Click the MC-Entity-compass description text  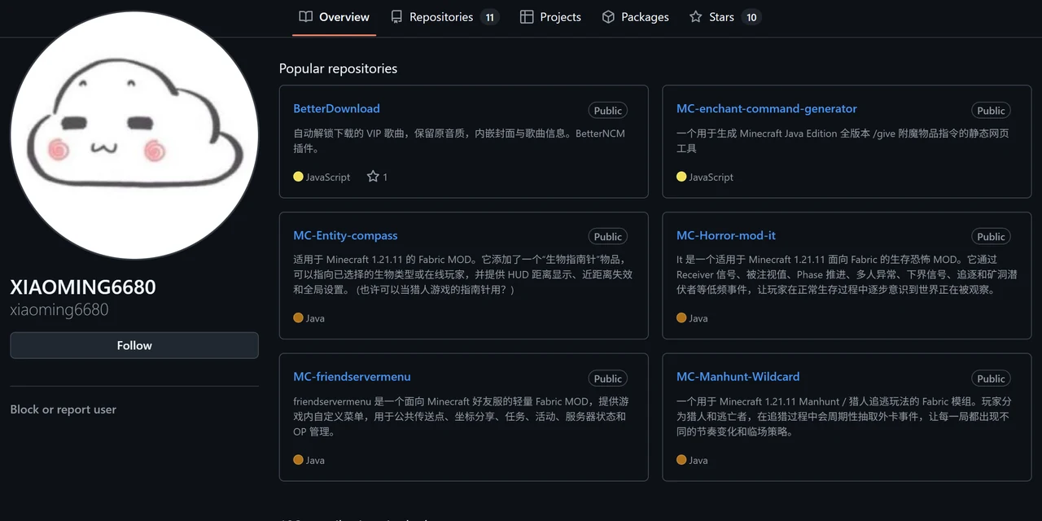(x=462, y=274)
